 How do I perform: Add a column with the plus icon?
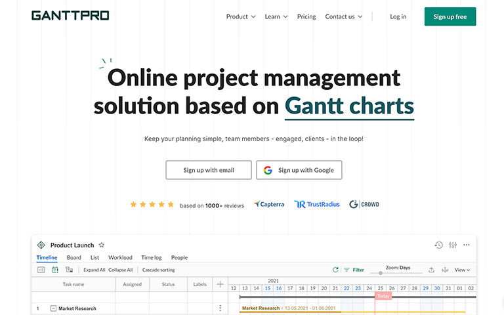[220, 284]
